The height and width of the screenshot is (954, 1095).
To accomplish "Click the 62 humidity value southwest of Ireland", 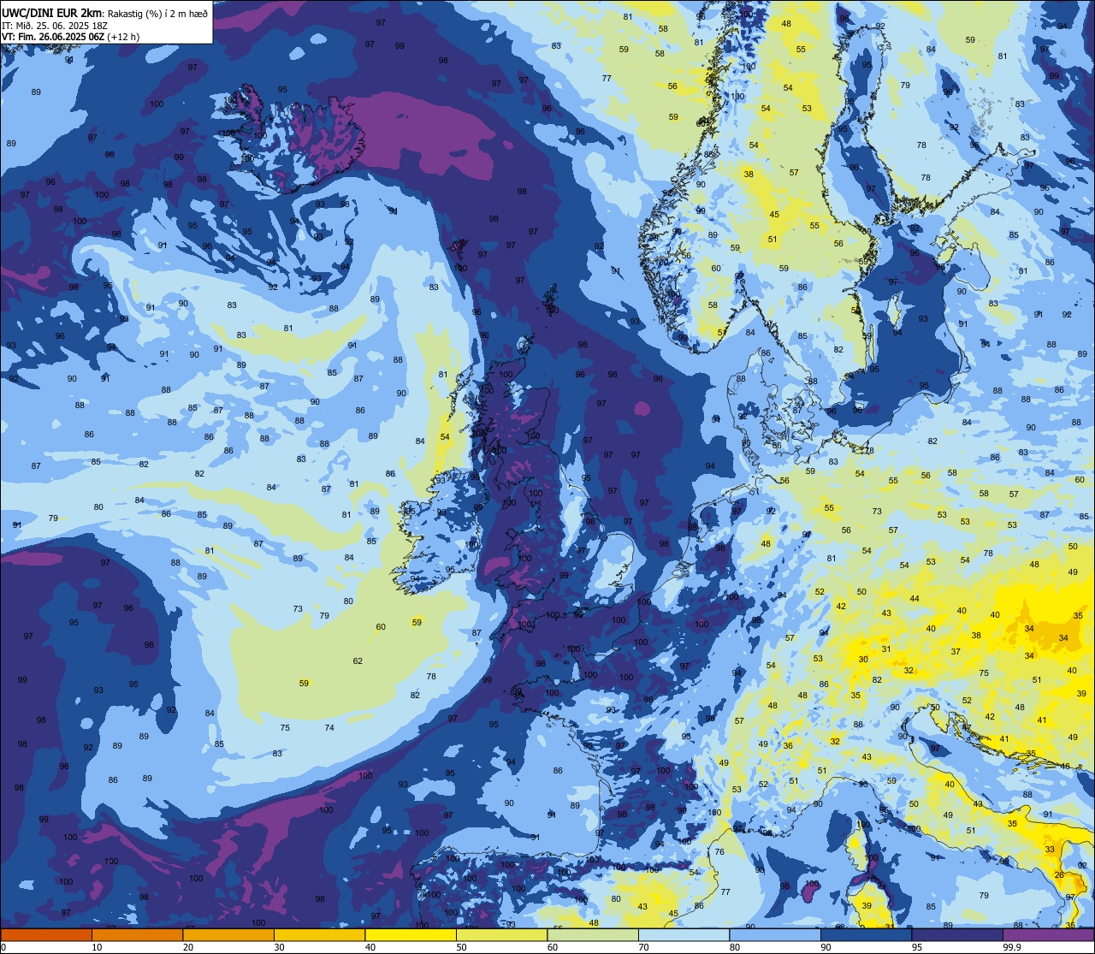I will click(x=358, y=661).
